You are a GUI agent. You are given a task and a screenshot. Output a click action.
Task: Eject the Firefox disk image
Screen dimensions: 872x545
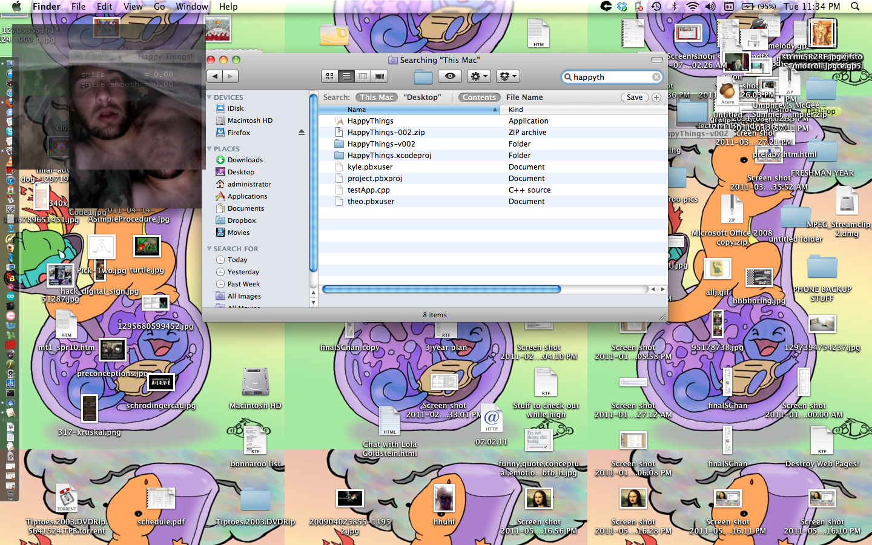point(301,132)
